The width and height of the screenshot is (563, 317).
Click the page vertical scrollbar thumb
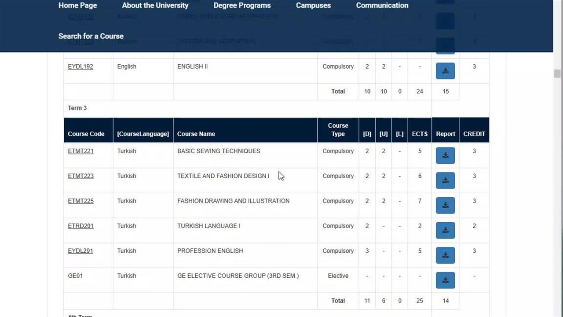pyautogui.click(x=557, y=74)
